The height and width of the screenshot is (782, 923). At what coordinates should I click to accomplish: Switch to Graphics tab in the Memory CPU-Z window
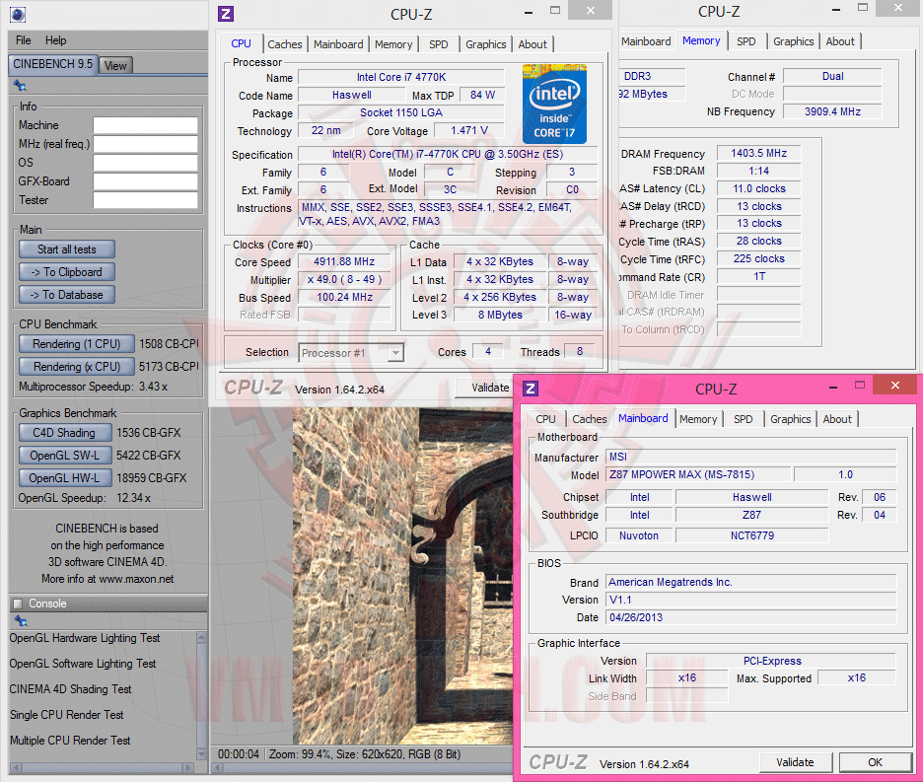(793, 41)
